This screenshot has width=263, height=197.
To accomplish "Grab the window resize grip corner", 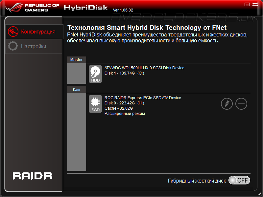I will [x=260, y=193].
